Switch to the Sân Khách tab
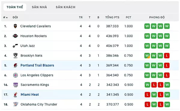Image resolution: width=180 pixels, height=111 pixels. (x=65, y=7)
